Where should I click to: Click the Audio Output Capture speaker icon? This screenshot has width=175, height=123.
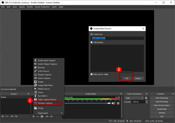pyautogui.click(x=35, y=64)
